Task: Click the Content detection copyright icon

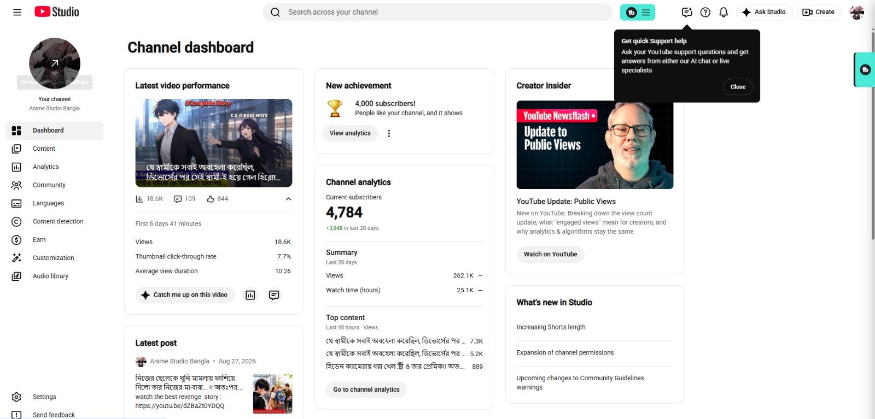Action: (16, 222)
